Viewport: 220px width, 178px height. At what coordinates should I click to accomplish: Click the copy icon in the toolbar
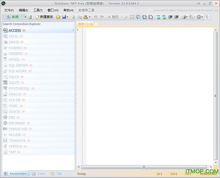80,17
